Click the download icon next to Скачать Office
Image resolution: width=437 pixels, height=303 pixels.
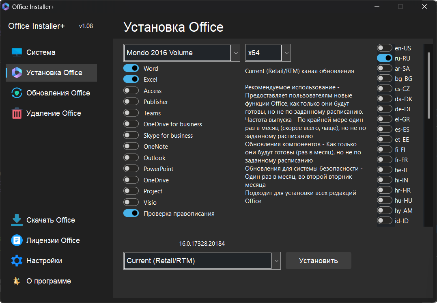click(x=16, y=220)
